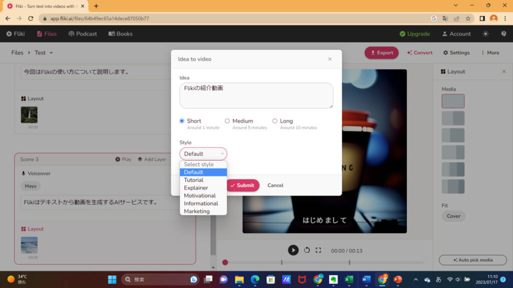Open Excel from the taskbar
The height and width of the screenshot is (288, 513).
pos(349,279)
